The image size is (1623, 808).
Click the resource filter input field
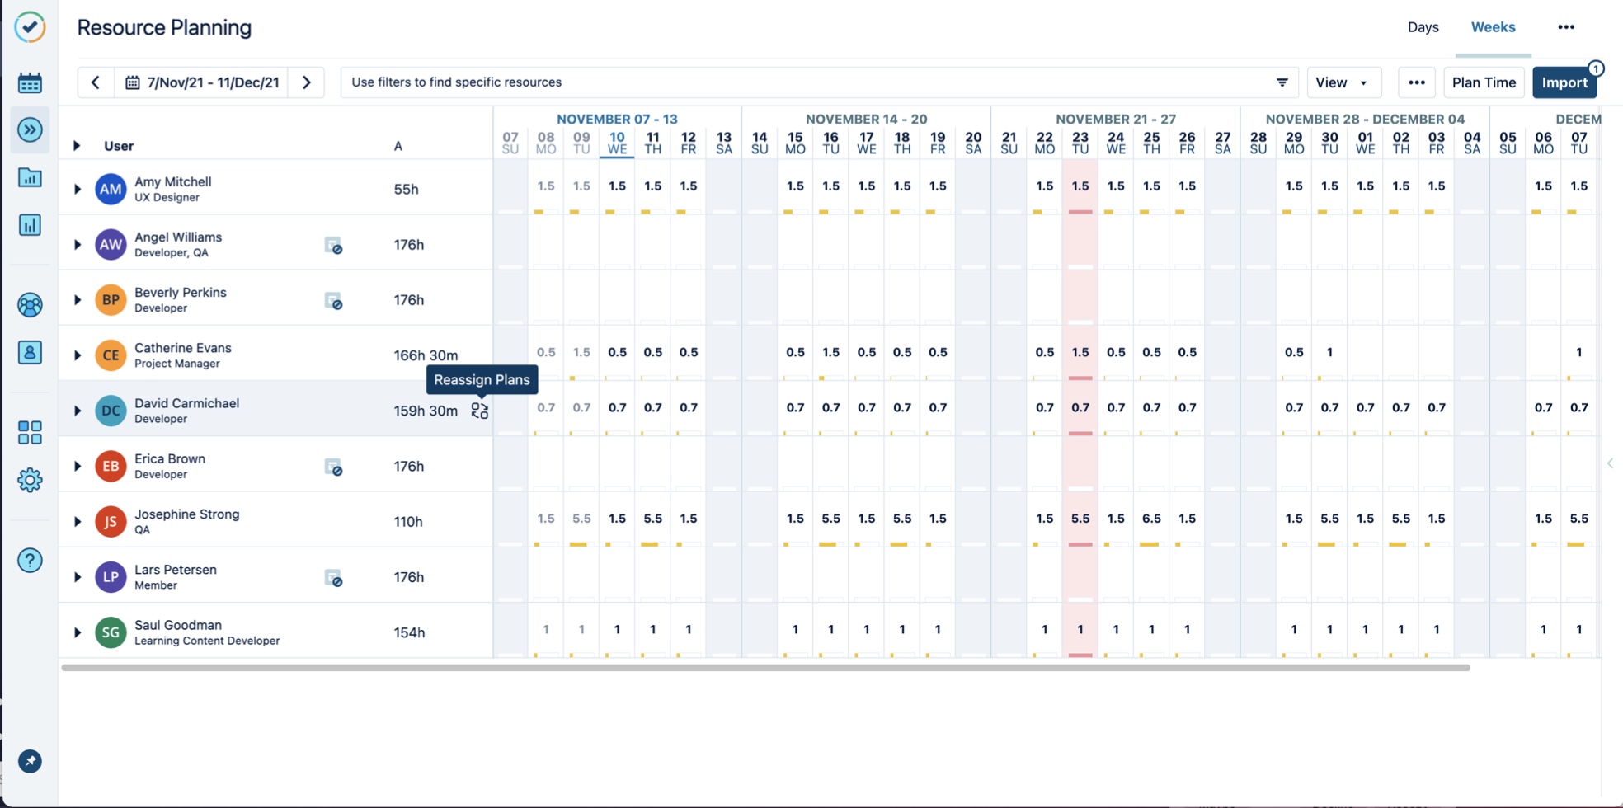click(800, 82)
